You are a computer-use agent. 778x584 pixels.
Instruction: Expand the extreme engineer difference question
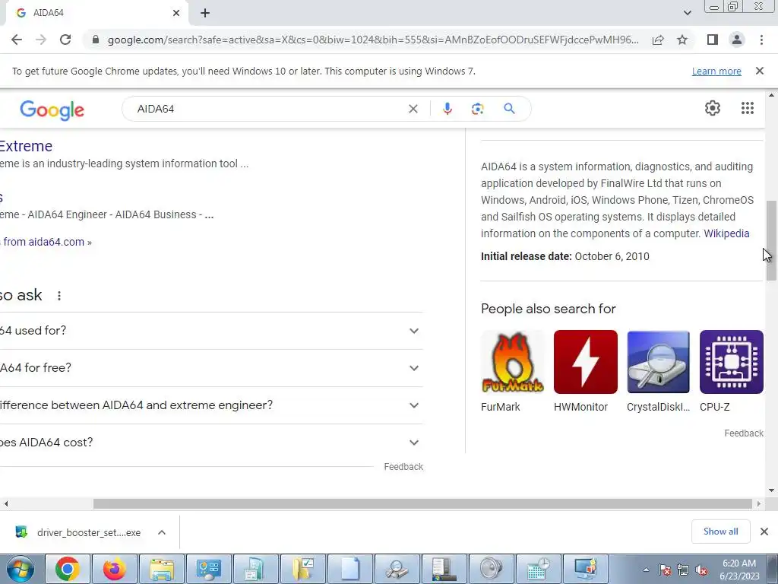[211, 405]
